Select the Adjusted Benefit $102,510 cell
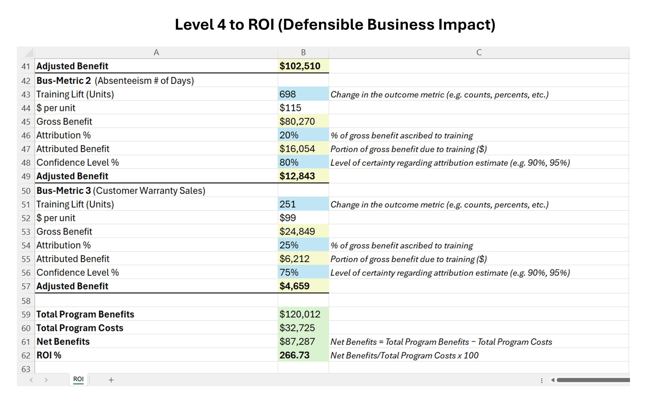 click(x=303, y=66)
